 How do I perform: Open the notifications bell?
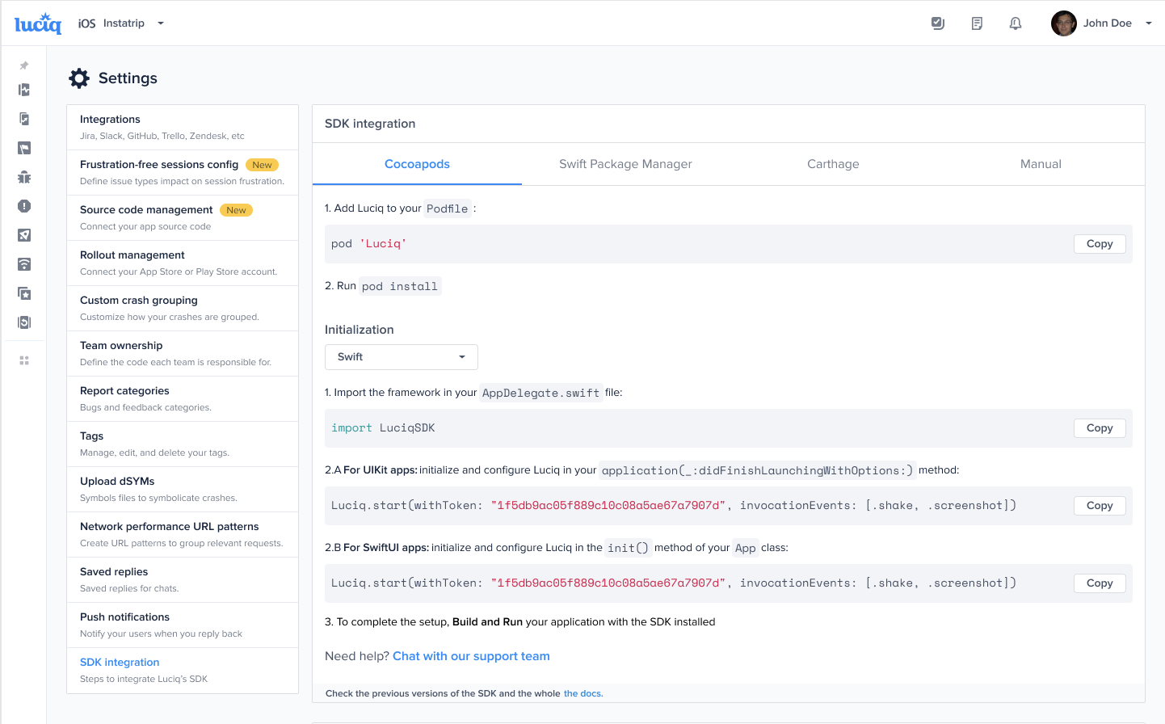coord(1016,23)
